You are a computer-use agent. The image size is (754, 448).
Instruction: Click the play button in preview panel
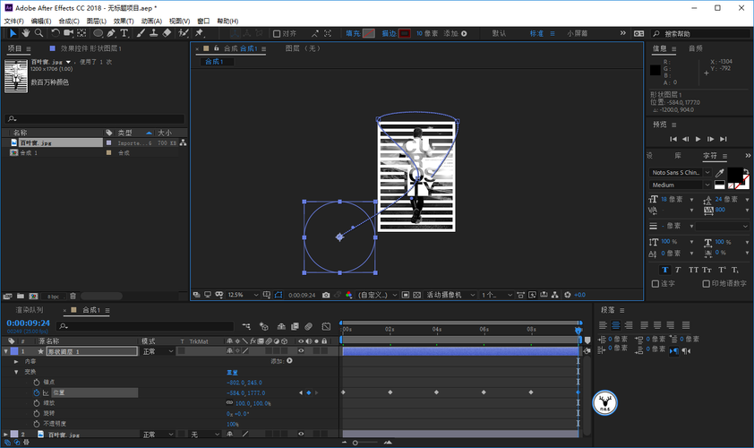pos(698,139)
